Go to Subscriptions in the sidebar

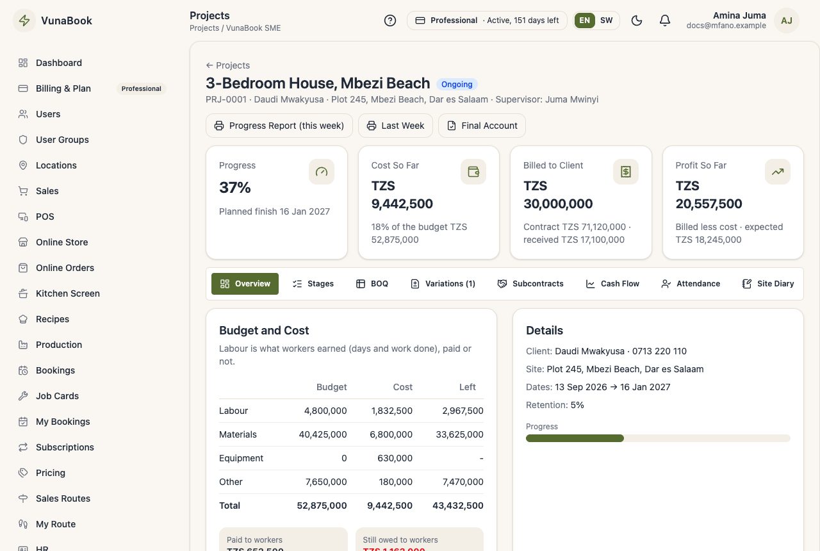pyautogui.click(x=92, y=447)
